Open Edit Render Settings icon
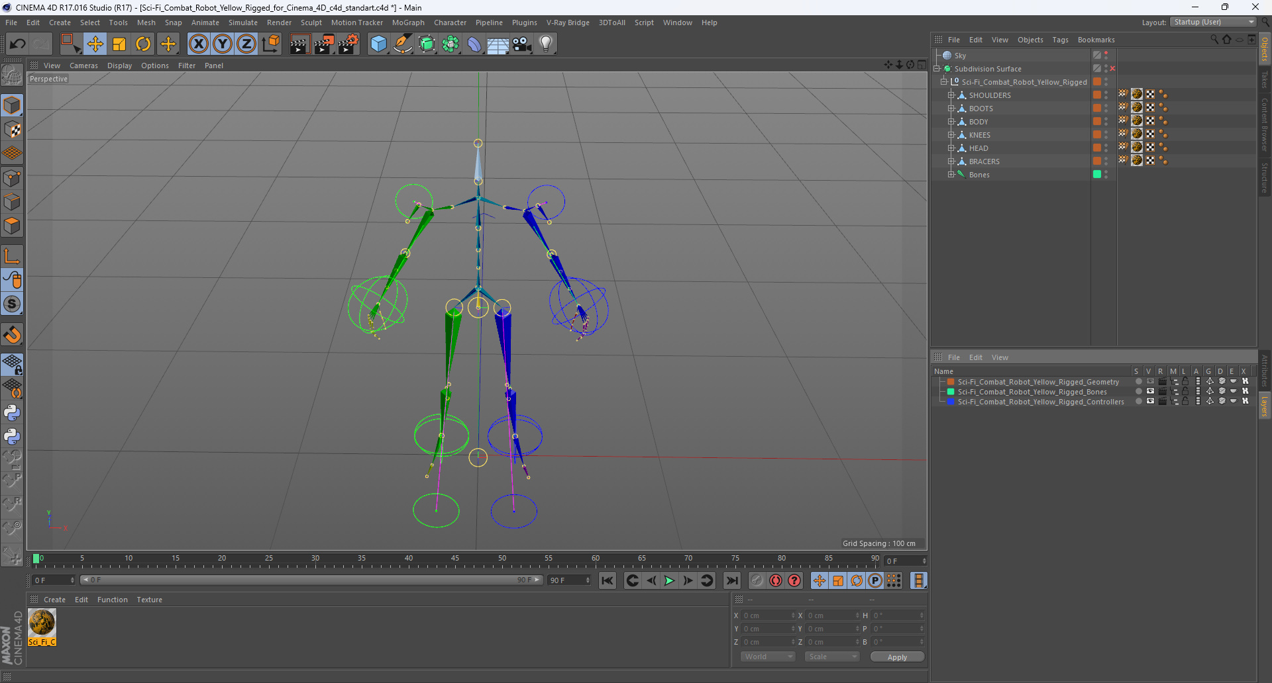The image size is (1272, 683). [348, 44]
